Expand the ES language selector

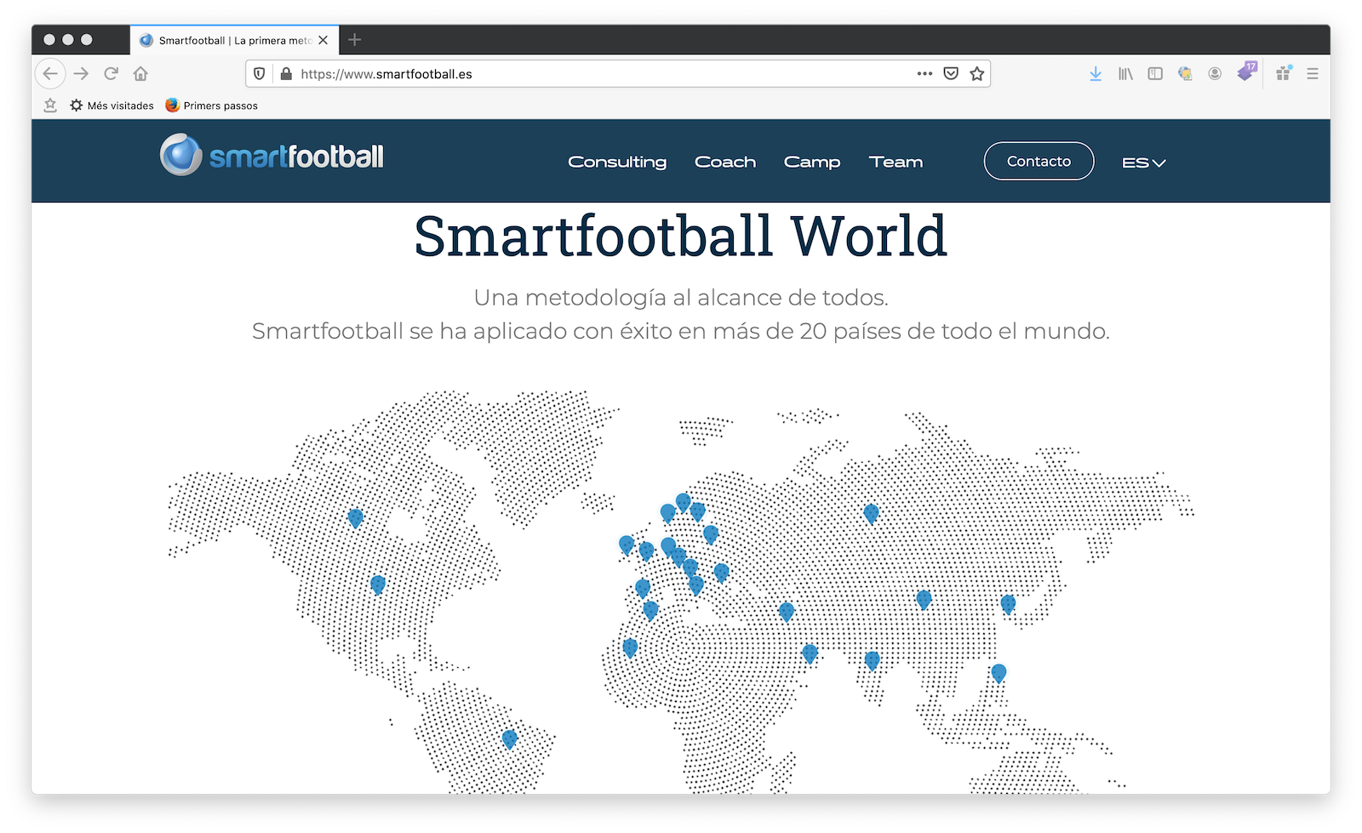1143,163
